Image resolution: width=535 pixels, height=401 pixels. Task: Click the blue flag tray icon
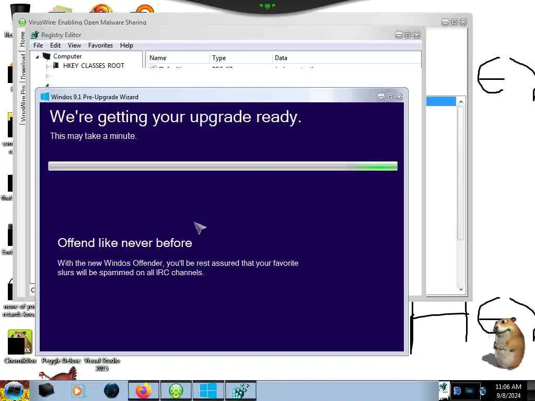click(x=457, y=391)
